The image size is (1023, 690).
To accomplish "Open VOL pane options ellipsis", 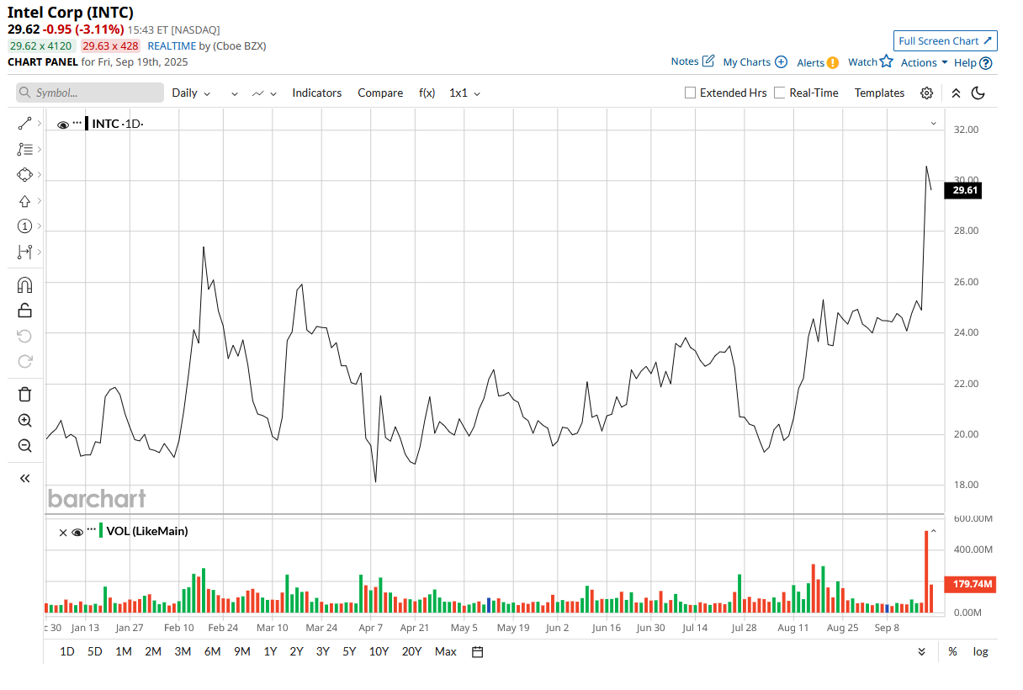I will [x=92, y=530].
